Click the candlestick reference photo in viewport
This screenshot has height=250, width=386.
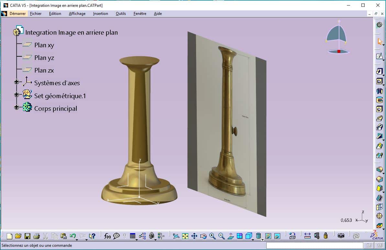[x=227, y=124]
